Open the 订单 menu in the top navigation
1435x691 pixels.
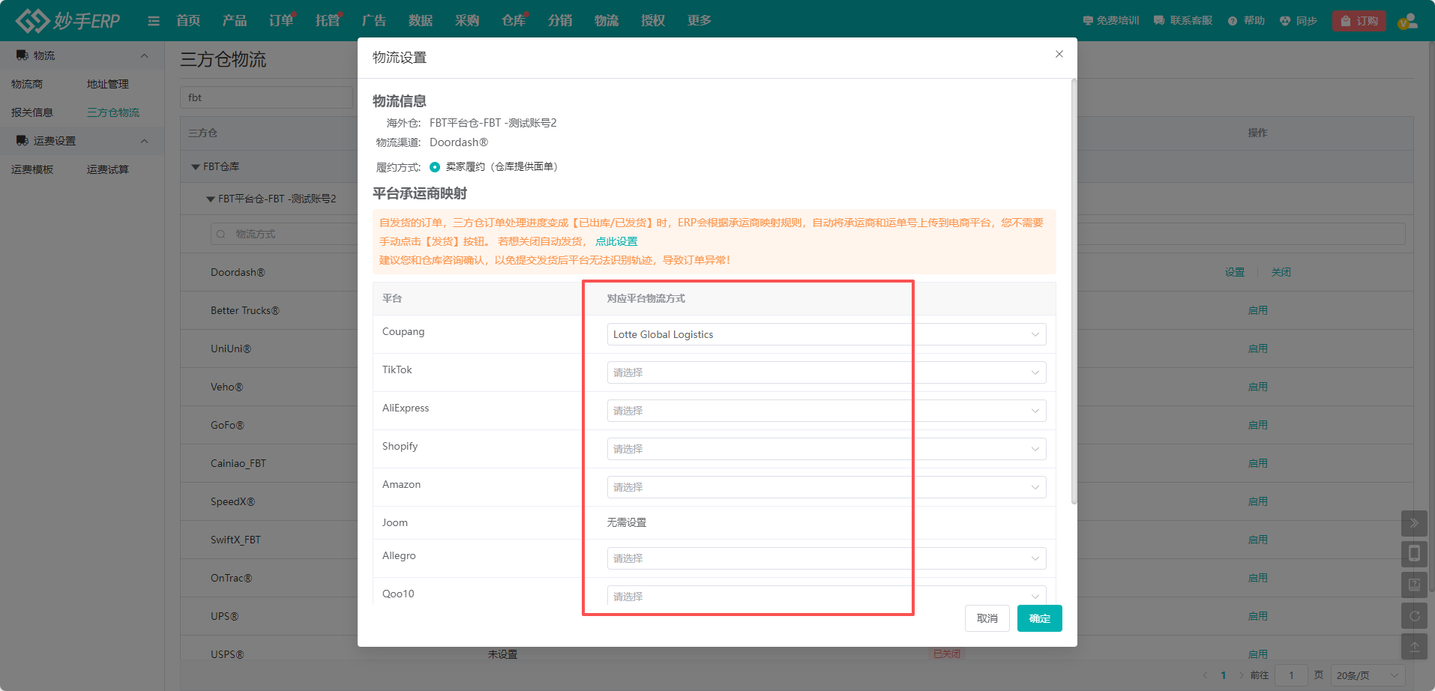(280, 21)
